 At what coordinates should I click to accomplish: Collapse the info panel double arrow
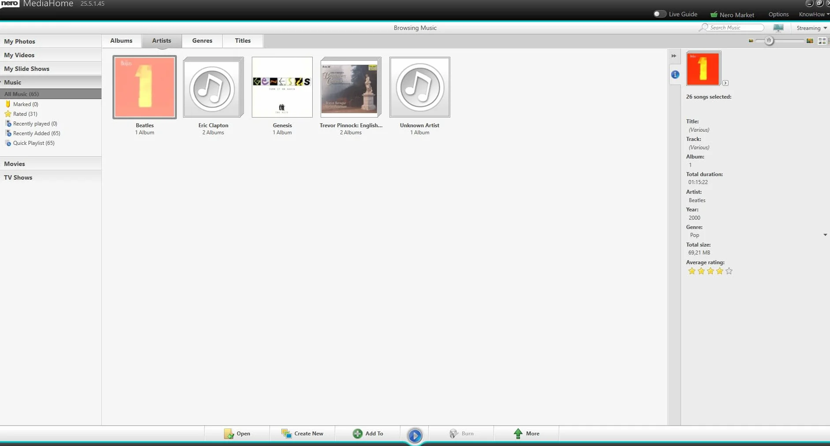(x=674, y=56)
